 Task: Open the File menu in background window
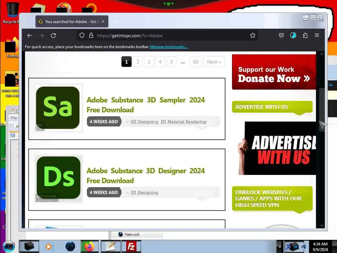point(14,118)
